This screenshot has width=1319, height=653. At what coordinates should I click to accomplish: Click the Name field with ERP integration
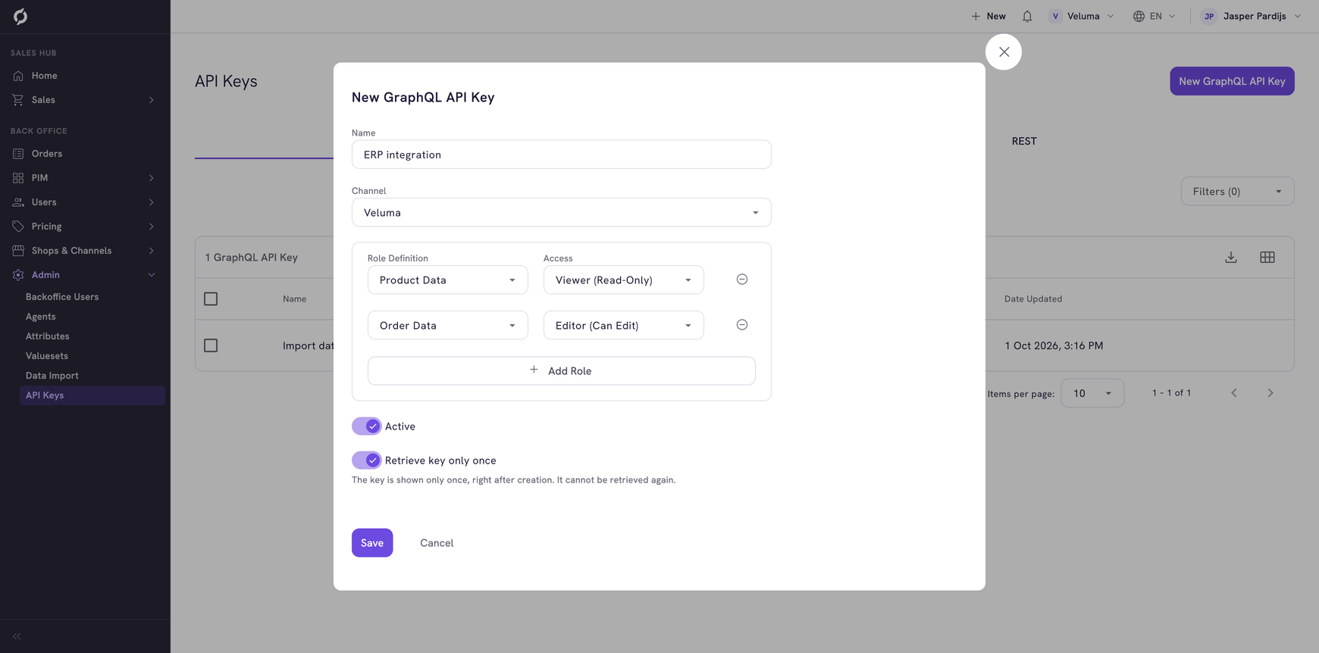coord(562,155)
